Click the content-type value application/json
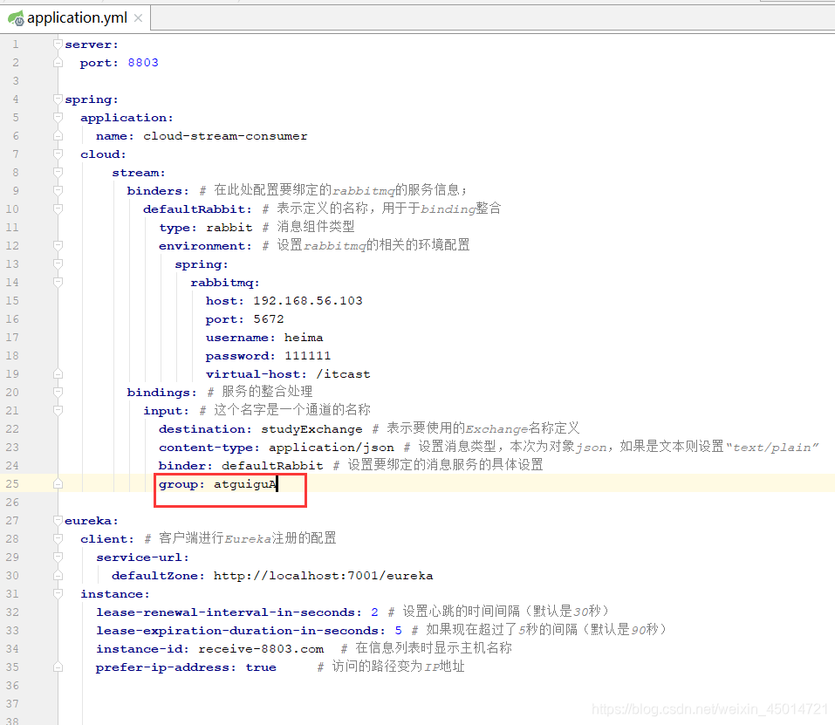The image size is (835, 725). click(332, 448)
